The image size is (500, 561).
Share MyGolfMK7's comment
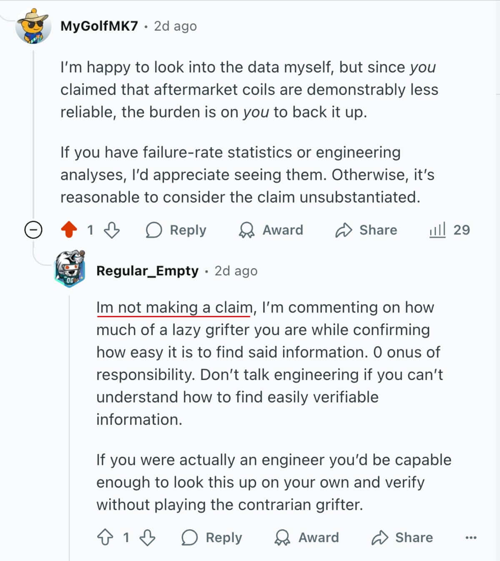[x=366, y=230]
